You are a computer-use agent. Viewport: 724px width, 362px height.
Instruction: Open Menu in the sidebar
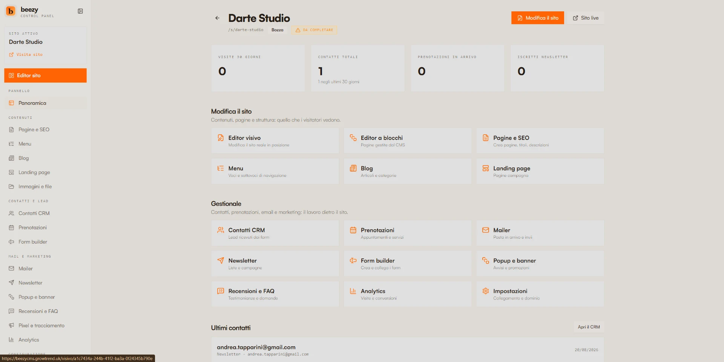tap(45, 144)
